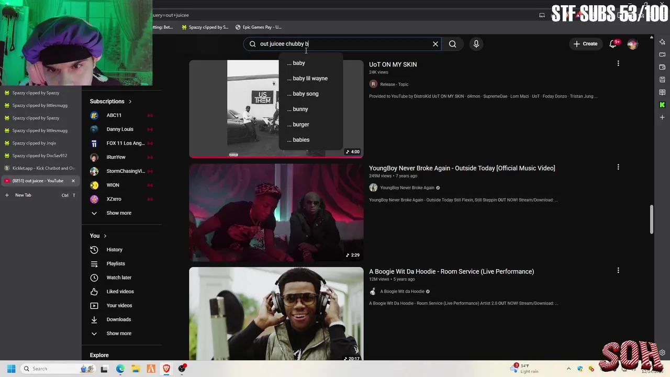Switch to 'Spazzy clipped by Jnqix' vertical tab
The image size is (670, 377).
pyautogui.click(x=40, y=143)
